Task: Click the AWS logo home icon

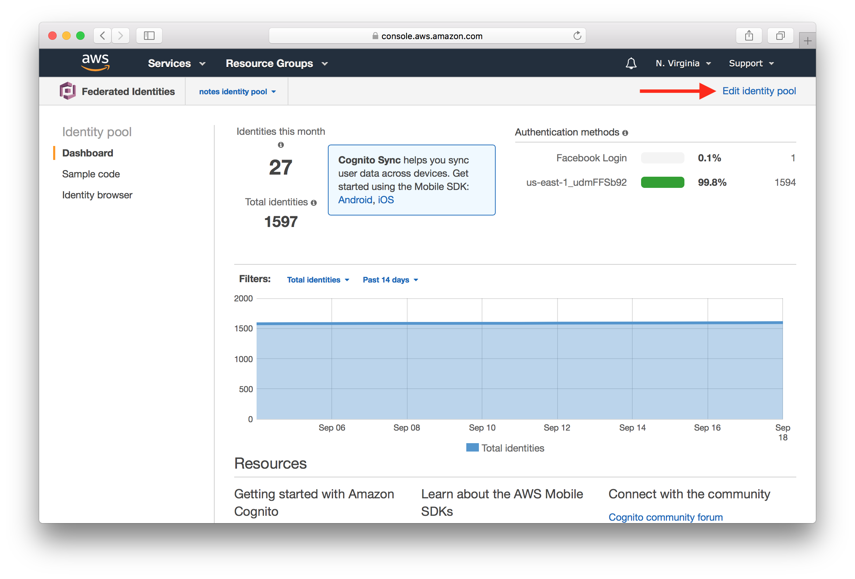Action: pos(95,63)
